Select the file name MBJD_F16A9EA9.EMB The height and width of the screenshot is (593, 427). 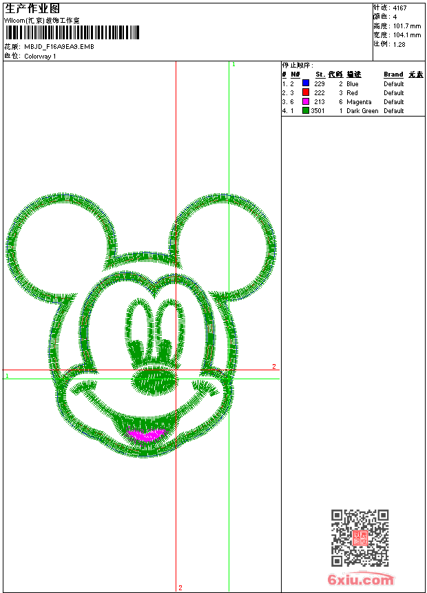coord(59,47)
